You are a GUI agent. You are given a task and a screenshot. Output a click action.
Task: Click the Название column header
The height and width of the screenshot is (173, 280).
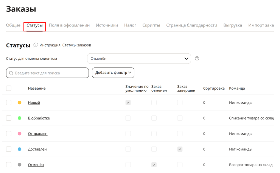(x=37, y=88)
